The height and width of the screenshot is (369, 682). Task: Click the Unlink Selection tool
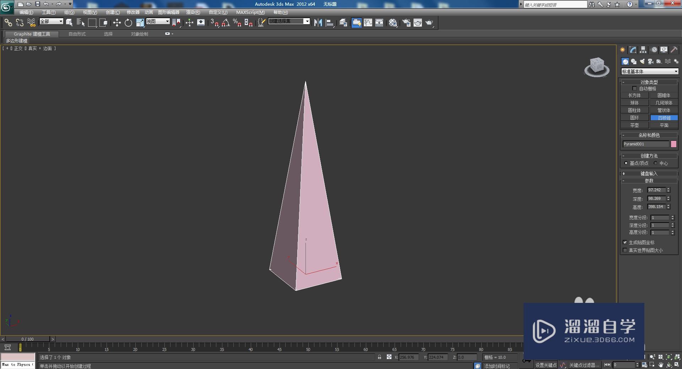20,23
